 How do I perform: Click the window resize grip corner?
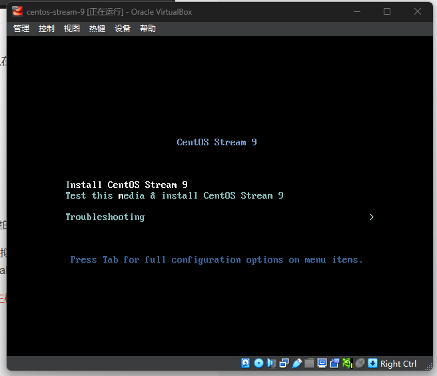(x=429, y=367)
